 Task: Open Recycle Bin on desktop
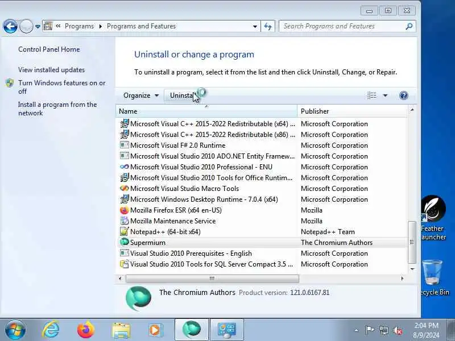click(x=432, y=278)
